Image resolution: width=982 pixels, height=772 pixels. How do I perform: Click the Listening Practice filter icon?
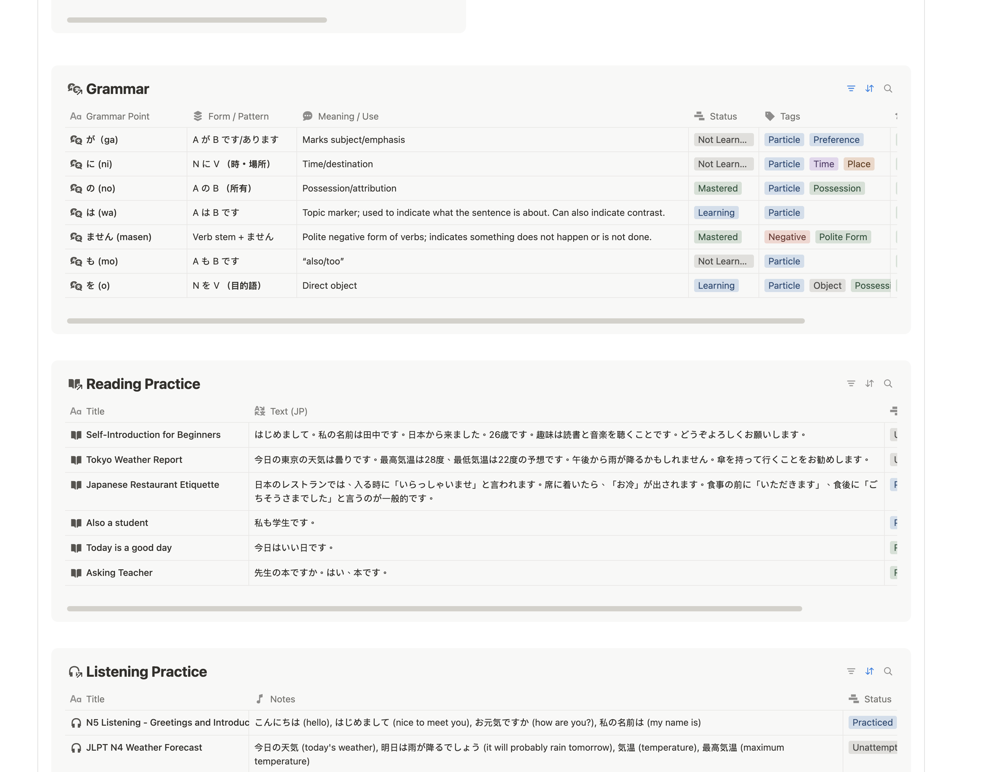point(851,671)
